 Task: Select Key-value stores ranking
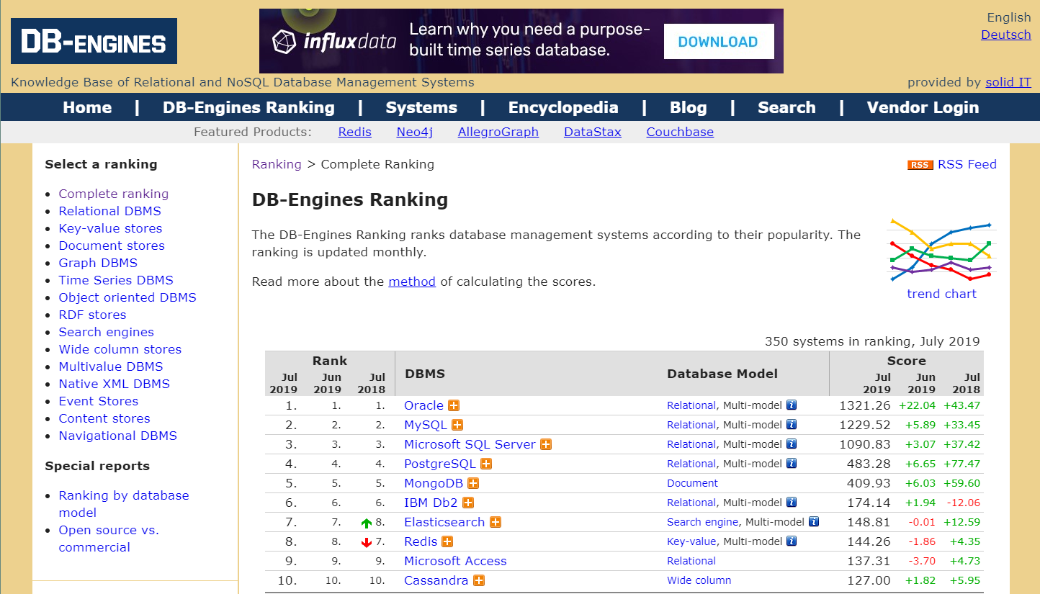click(111, 228)
